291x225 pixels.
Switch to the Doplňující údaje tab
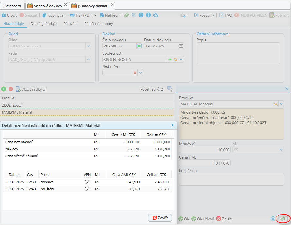pos(44,24)
